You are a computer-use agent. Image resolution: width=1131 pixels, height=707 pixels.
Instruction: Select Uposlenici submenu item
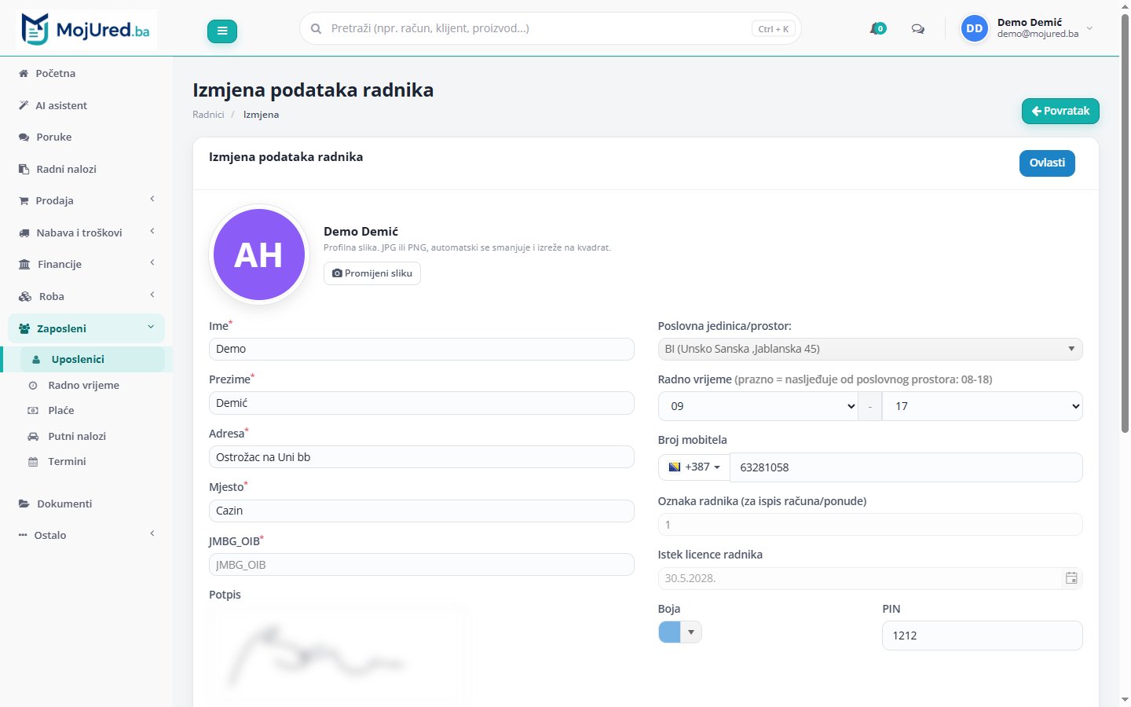point(92,359)
